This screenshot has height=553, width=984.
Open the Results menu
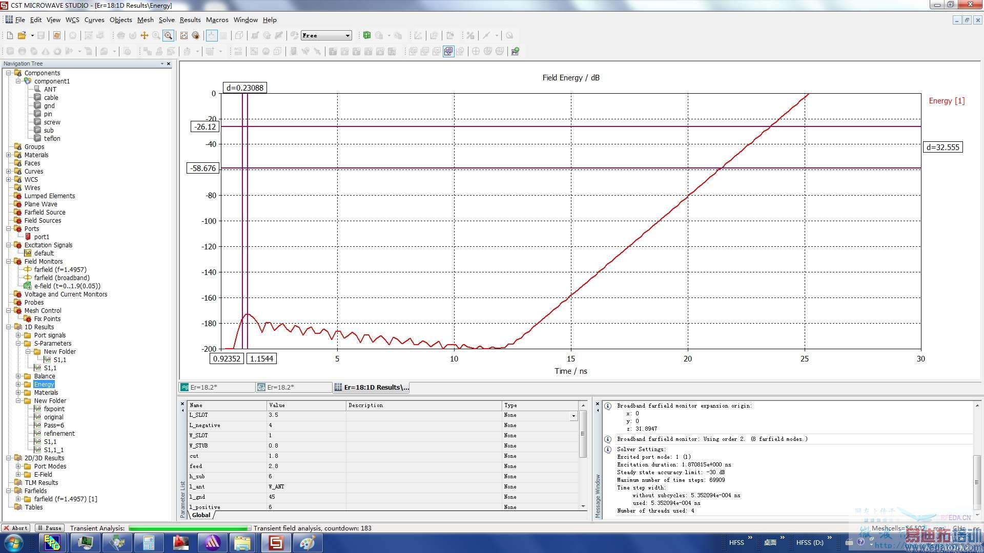click(190, 19)
